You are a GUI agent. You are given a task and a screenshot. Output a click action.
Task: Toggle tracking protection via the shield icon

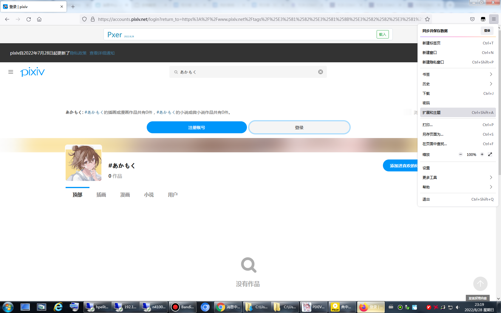pos(84,19)
